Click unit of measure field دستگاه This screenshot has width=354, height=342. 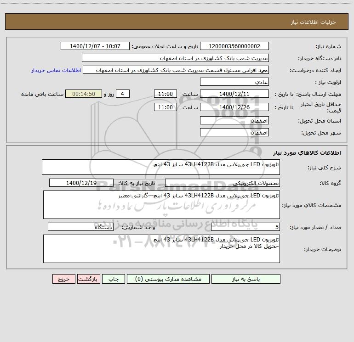80,227
